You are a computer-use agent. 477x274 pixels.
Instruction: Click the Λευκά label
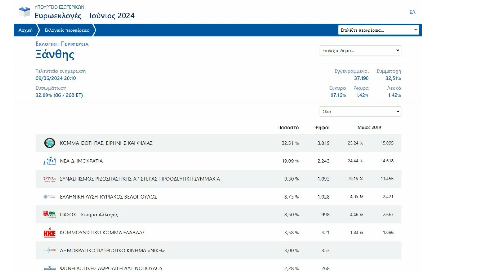(394, 88)
